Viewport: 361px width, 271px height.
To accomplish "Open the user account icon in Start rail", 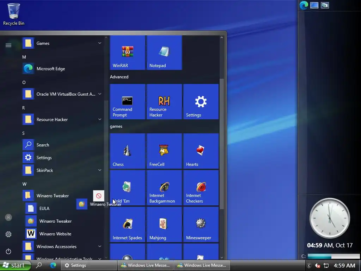I will (8, 217).
